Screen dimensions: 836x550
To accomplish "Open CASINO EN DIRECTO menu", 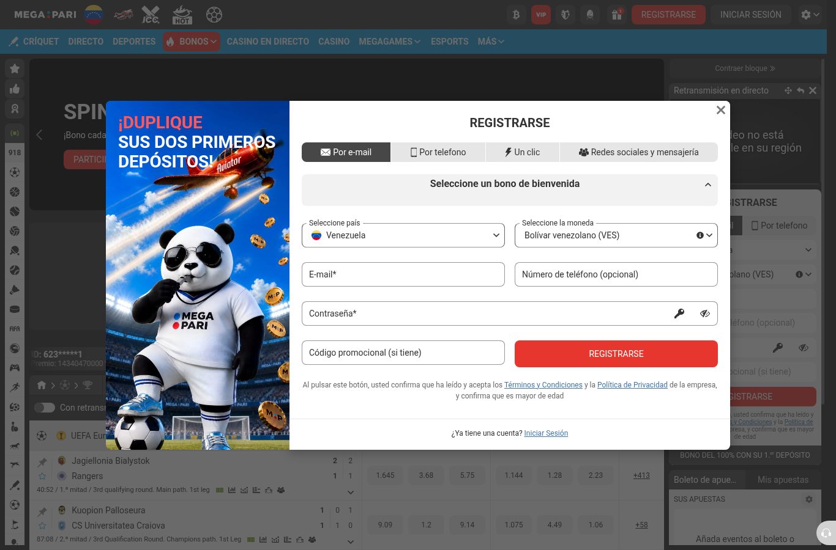I will (267, 42).
